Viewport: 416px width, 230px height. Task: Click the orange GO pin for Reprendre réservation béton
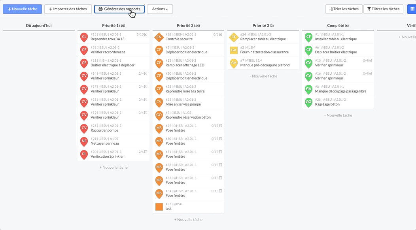(159, 115)
